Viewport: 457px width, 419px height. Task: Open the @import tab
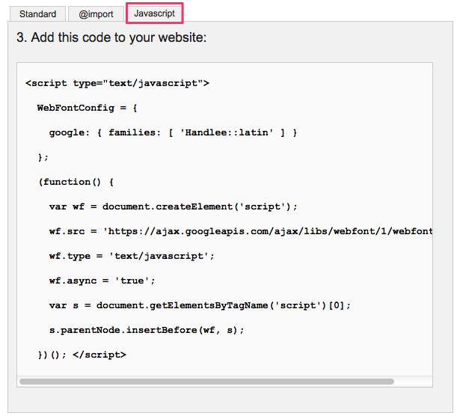coord(96,14)
